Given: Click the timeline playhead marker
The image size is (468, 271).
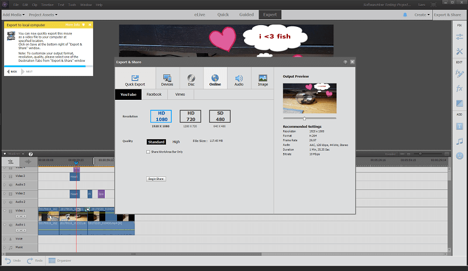Looking at the screenshot, I should (x=76, y=163).
